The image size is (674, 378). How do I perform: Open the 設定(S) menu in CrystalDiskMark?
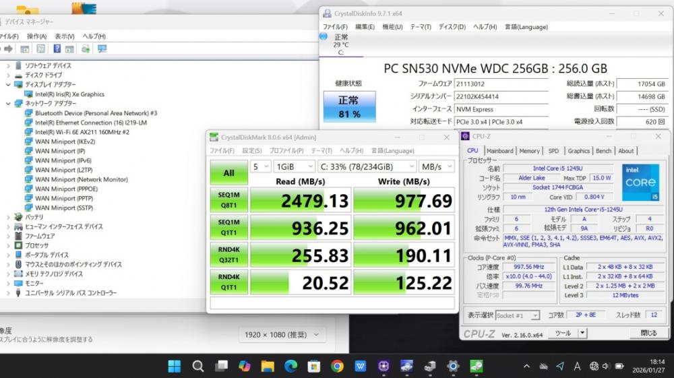coord(251,151)
